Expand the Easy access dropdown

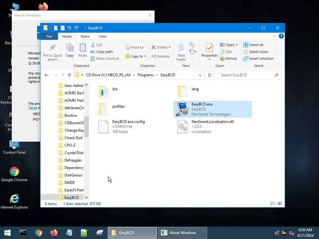(x=193, y=52)
